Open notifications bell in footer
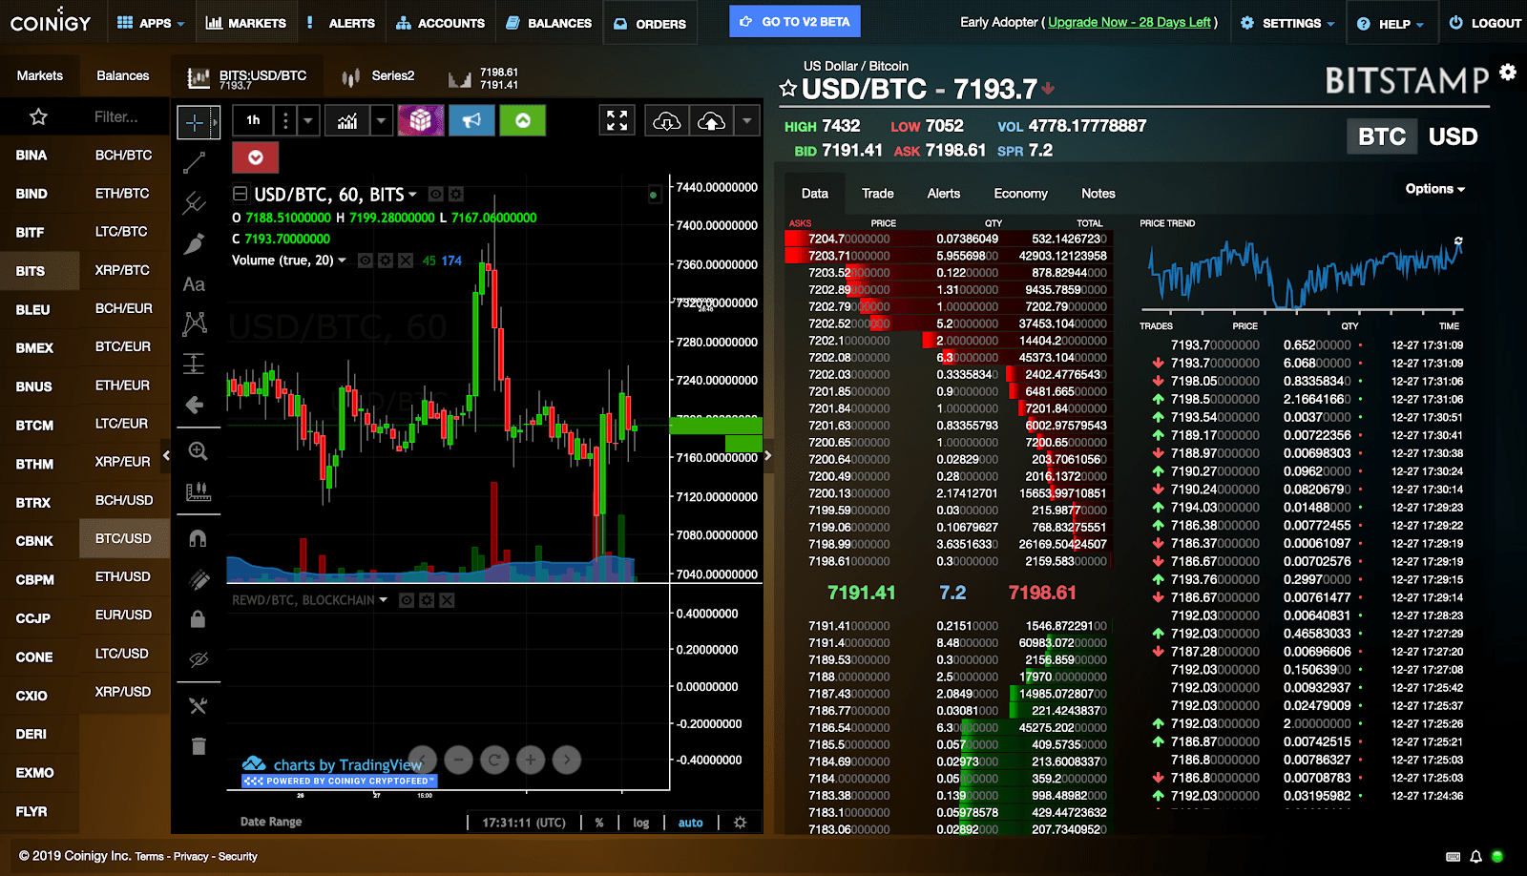Image resolution: width=1527 pixels, height=876 pixels. coord(1475,857)
